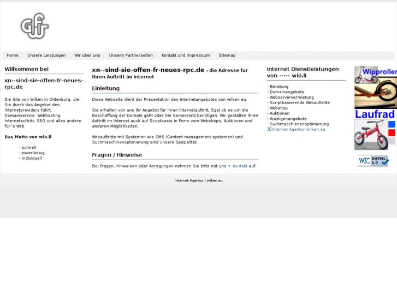Click the '- Anzeigenangebote' service entry

tap(287, 119)
